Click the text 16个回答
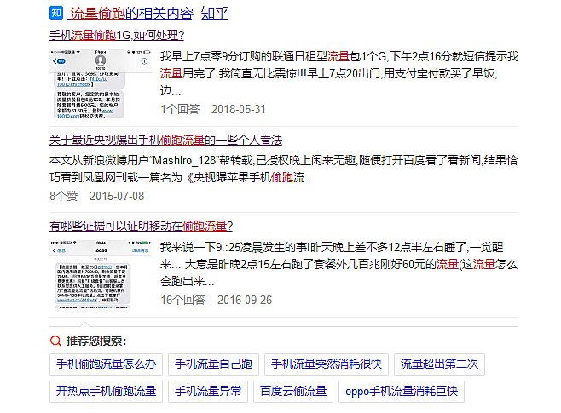The image size is (561, 413). pos(182,300)
